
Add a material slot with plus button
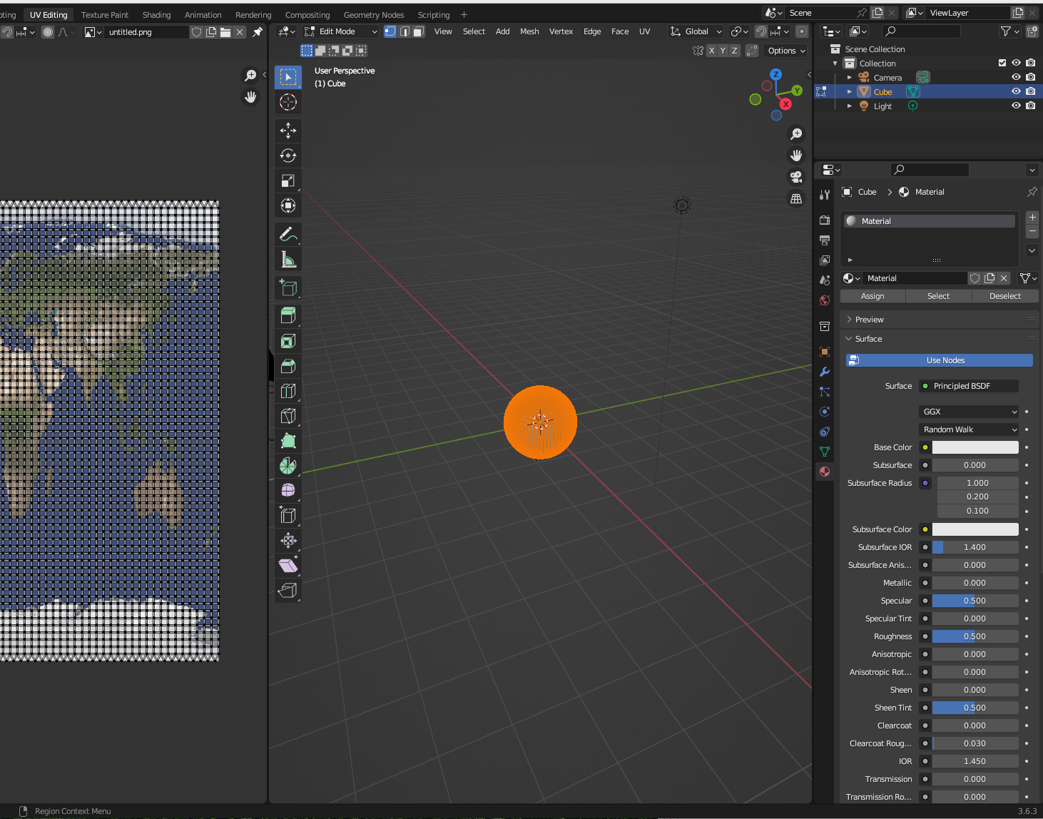[1032, 217]
